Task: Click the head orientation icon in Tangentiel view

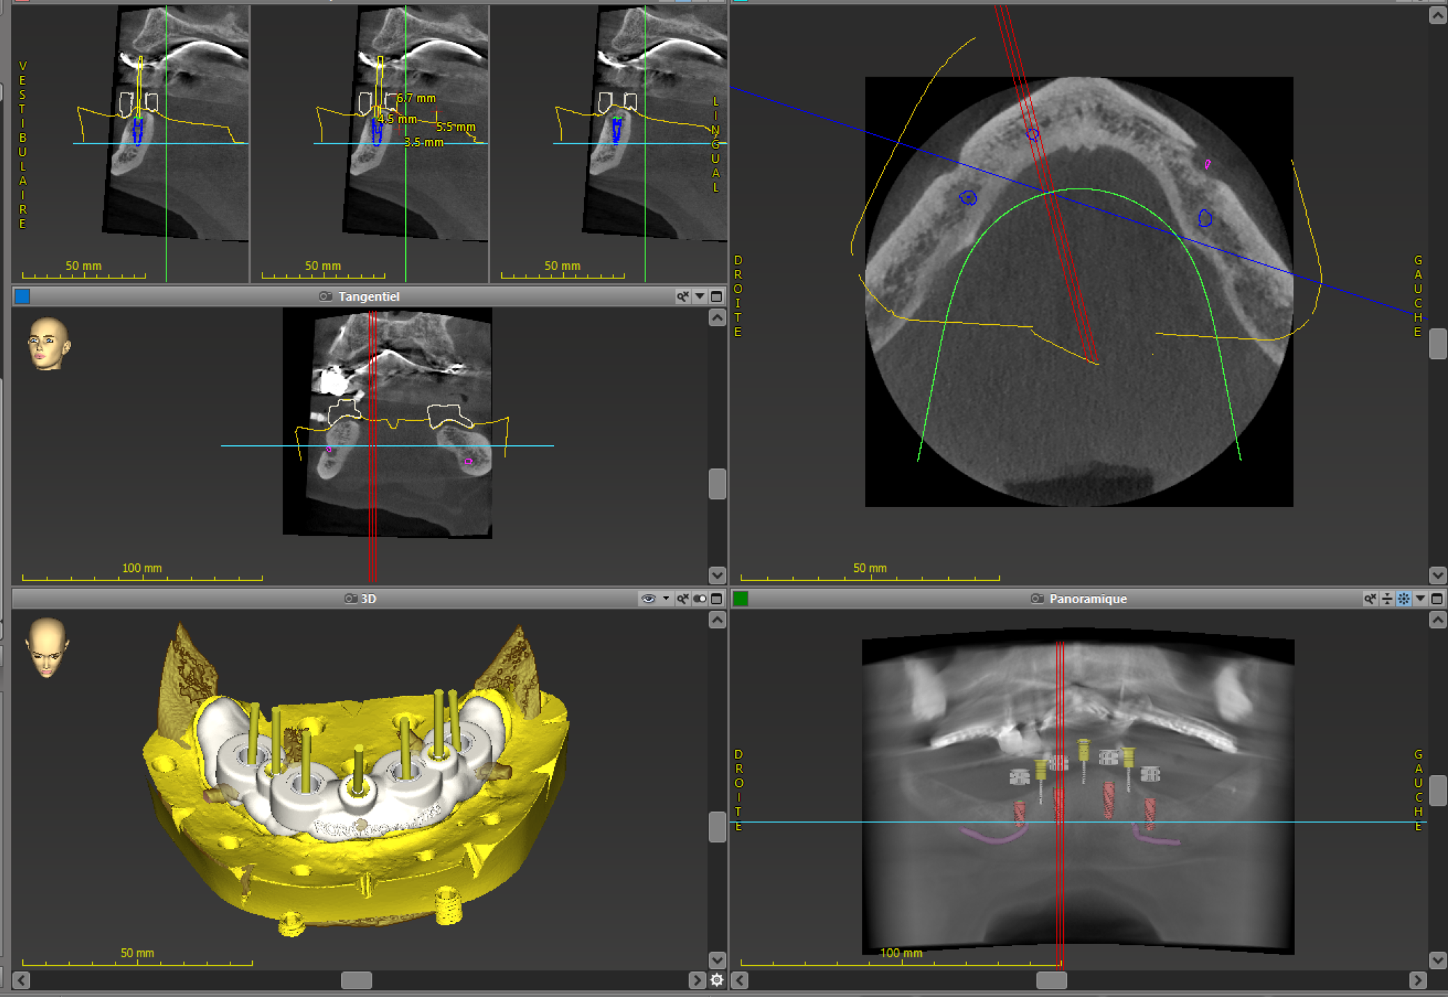Action: point(47,344)
